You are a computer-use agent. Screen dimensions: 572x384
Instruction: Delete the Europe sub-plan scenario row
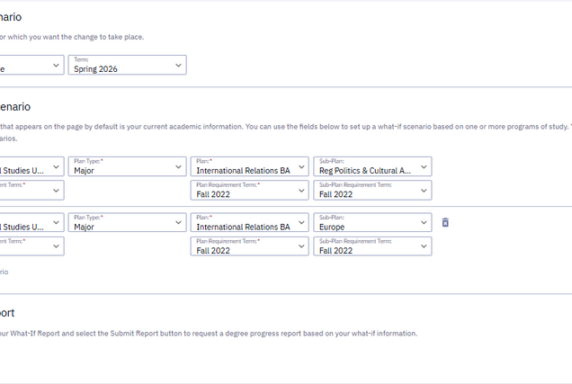(x=445, y=222)
